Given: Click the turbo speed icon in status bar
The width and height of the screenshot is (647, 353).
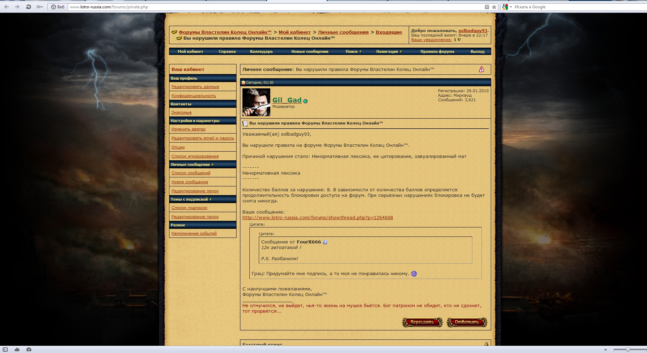Looking at the screenshot, I should pyautogui.click(x=29, y=350).
